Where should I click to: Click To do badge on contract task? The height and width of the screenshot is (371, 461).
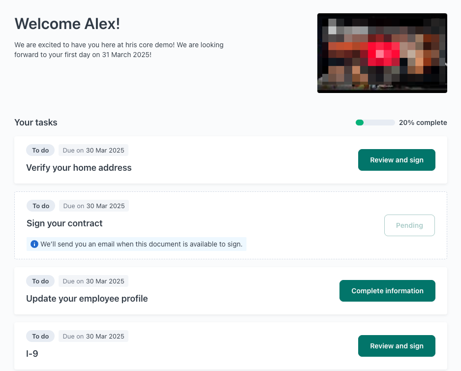(41, 206)
